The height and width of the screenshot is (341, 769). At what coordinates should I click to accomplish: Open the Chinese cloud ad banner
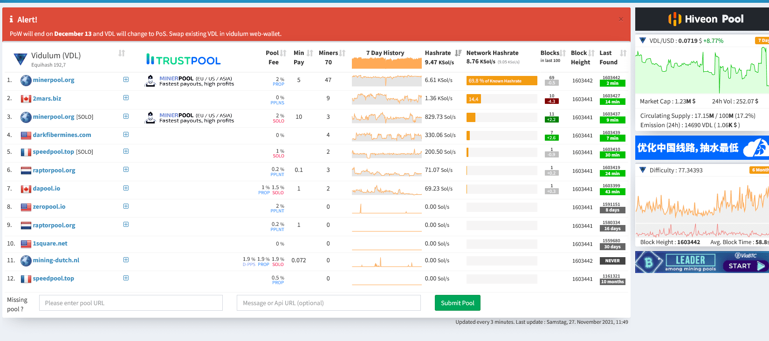(702, 148)
